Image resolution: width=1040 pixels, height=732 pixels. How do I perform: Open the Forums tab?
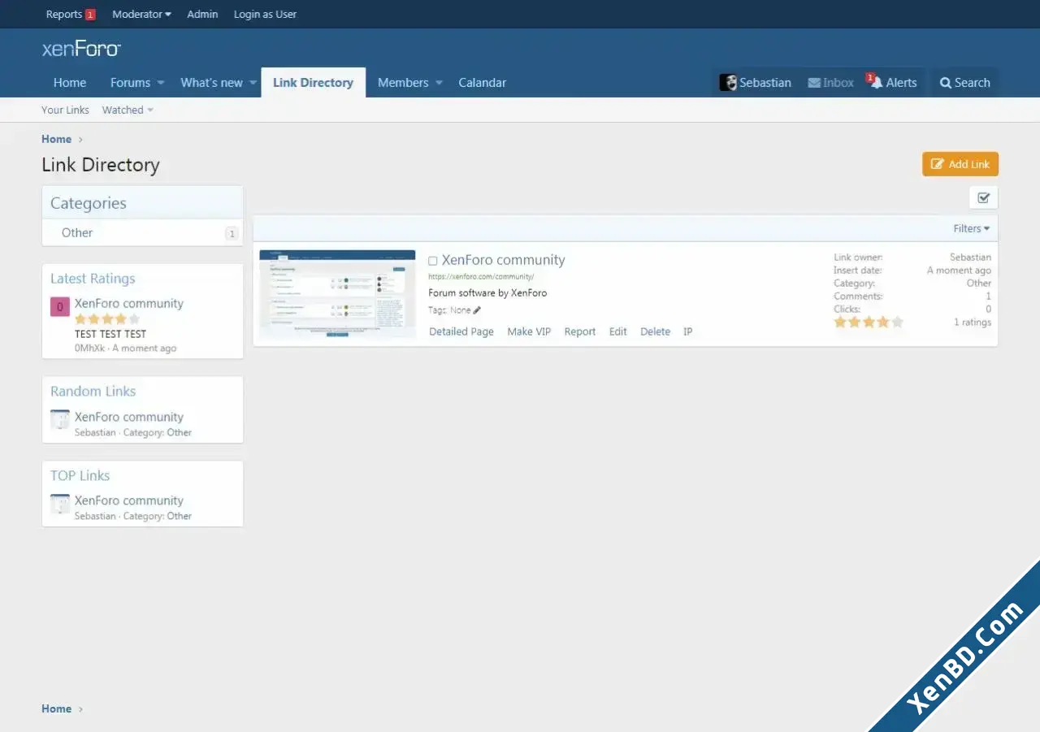pyautogui.click(x=130, y=82)
